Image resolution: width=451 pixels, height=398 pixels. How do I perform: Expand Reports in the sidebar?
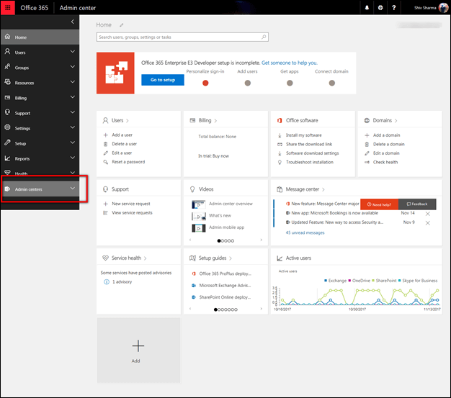(x=73, y=158)
